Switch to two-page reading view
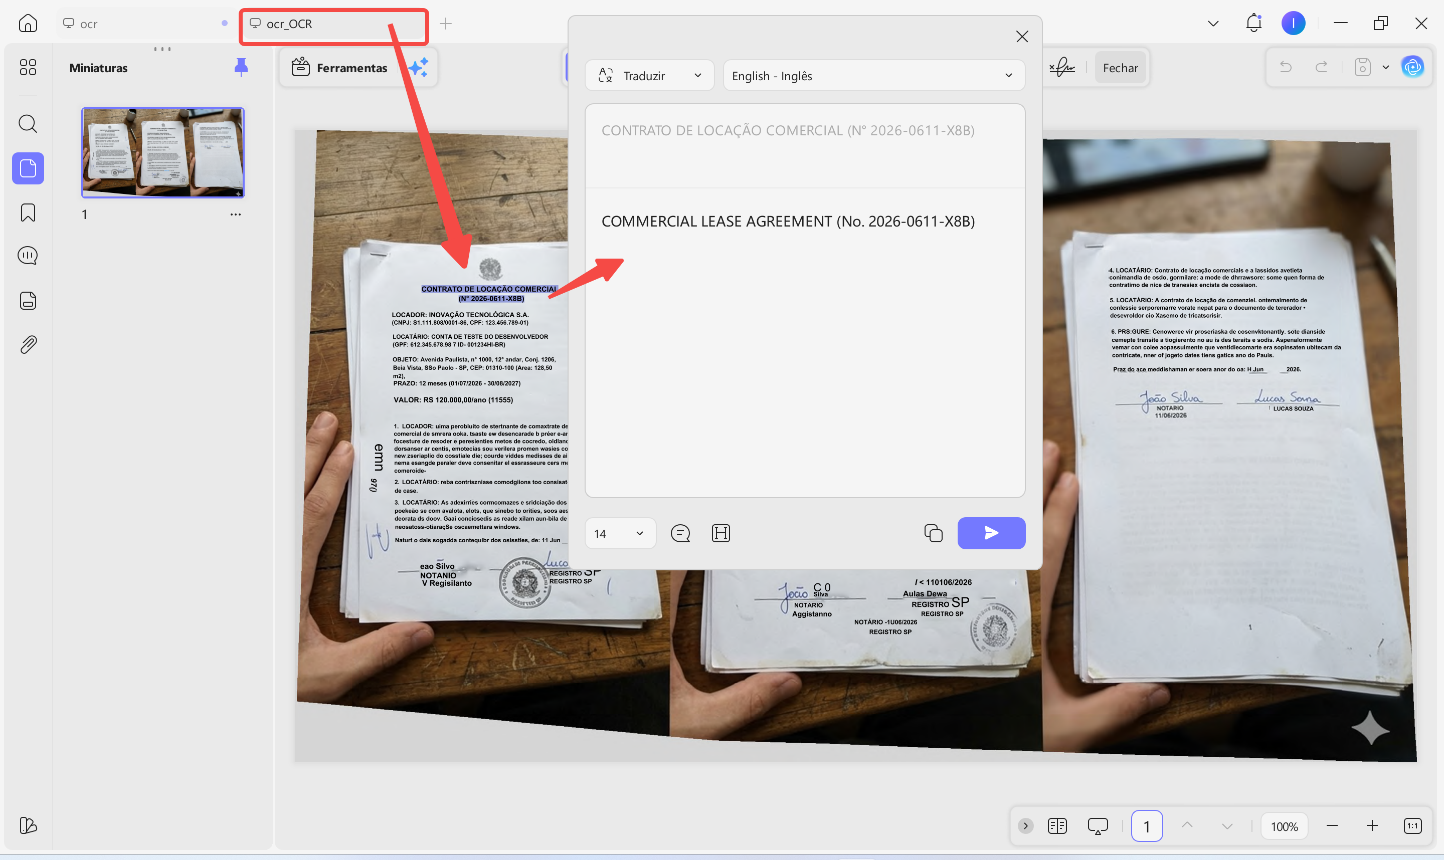The width and height of the screenshot is (1444, 860). click(x=1057, y=826)
